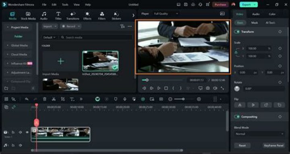This screenshot has width=290, height=154.
Task: Toggle the Compositing switch
Action: pyautogui.click(x=237, y=117)
